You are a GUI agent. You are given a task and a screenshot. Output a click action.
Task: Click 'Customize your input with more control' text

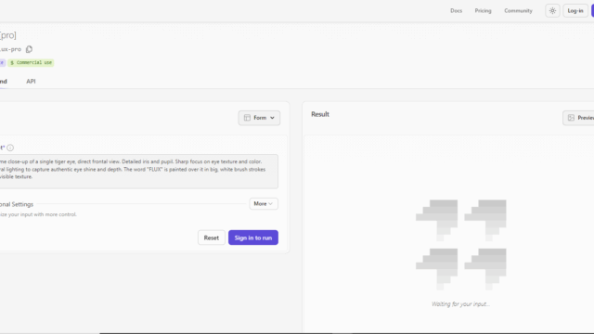(38, 214)
